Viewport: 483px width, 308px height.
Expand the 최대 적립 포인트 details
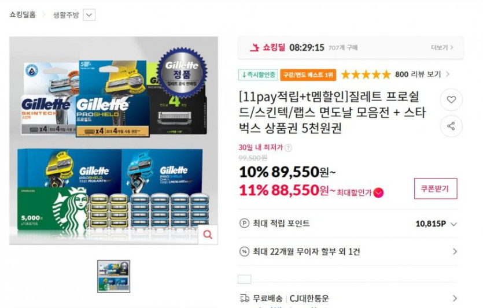tap(453, 224)
